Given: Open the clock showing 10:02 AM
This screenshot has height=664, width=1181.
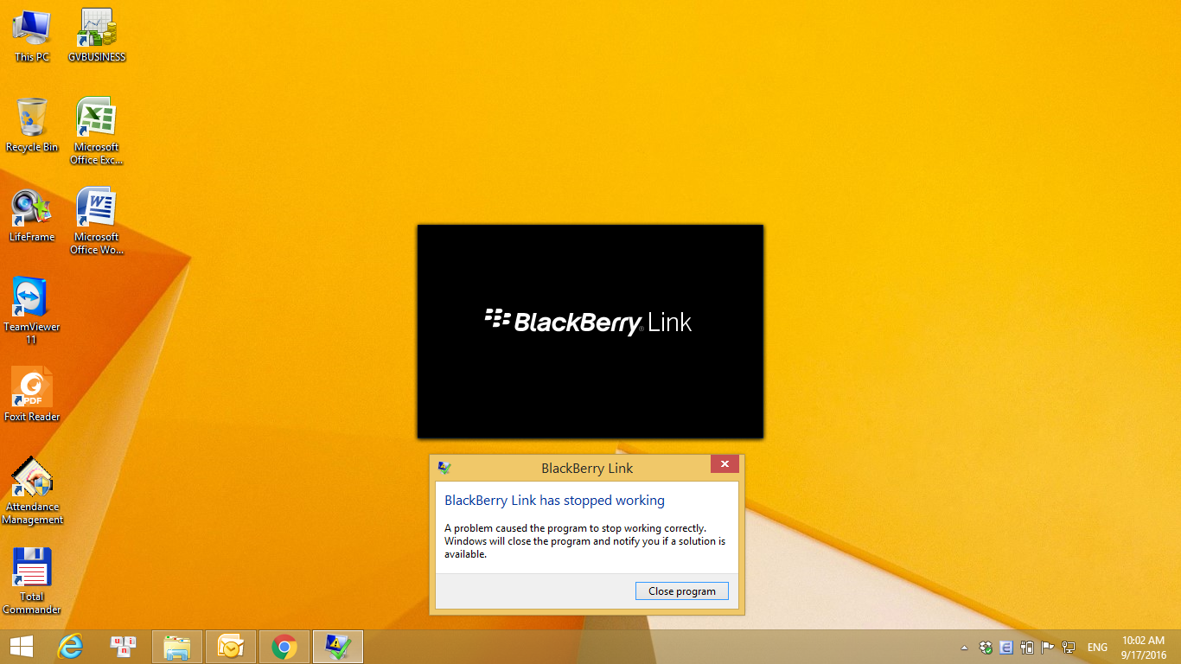Looking at the screenshot, I should click(x=1144, y=647).
